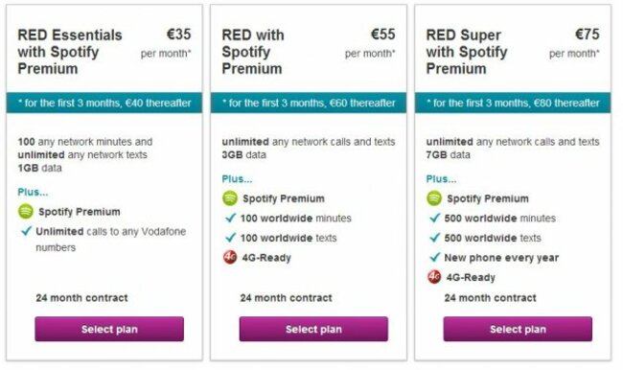623x370 pixels.
Task: Select plan for RED with Spotify €55
Action: 313,329
